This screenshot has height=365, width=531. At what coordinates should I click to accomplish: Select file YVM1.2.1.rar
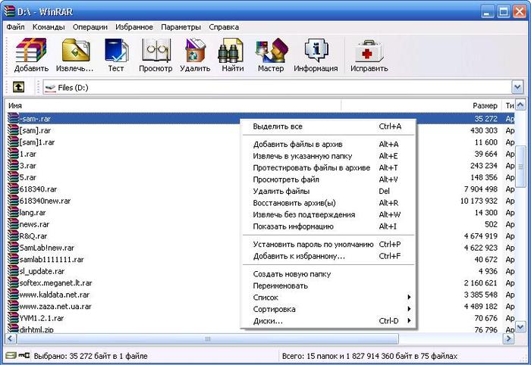42,318
